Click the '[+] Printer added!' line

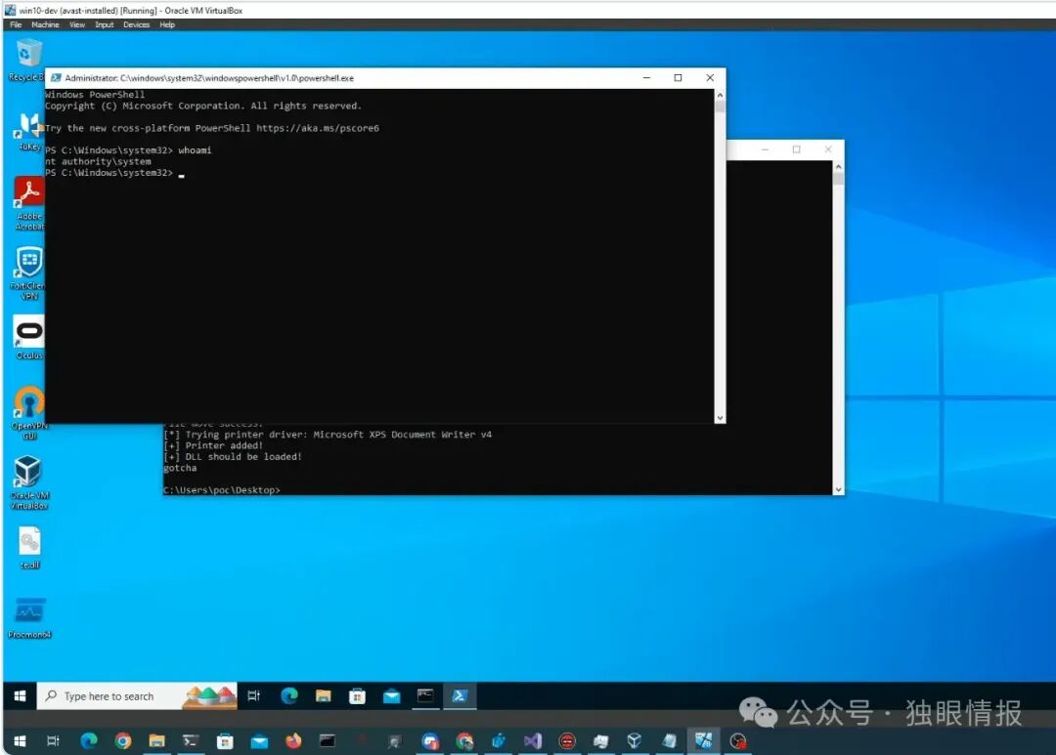coord(213,445)
